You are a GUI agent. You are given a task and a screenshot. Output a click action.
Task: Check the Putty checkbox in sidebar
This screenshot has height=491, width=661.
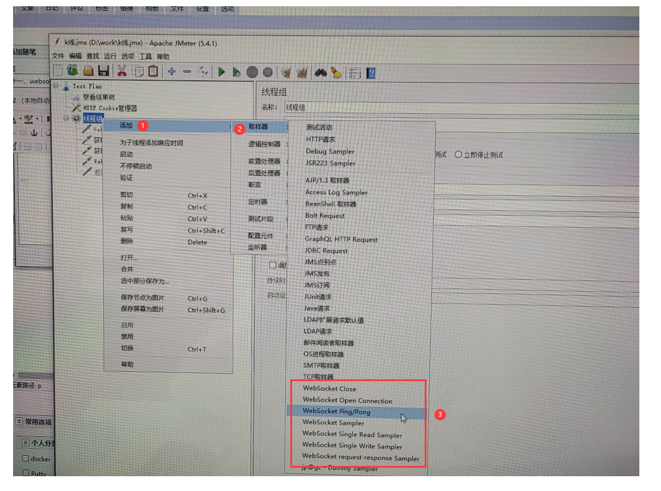pos(26,473)
